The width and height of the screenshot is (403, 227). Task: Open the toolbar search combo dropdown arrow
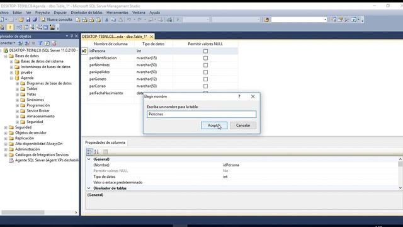click(x=325, y=20)
